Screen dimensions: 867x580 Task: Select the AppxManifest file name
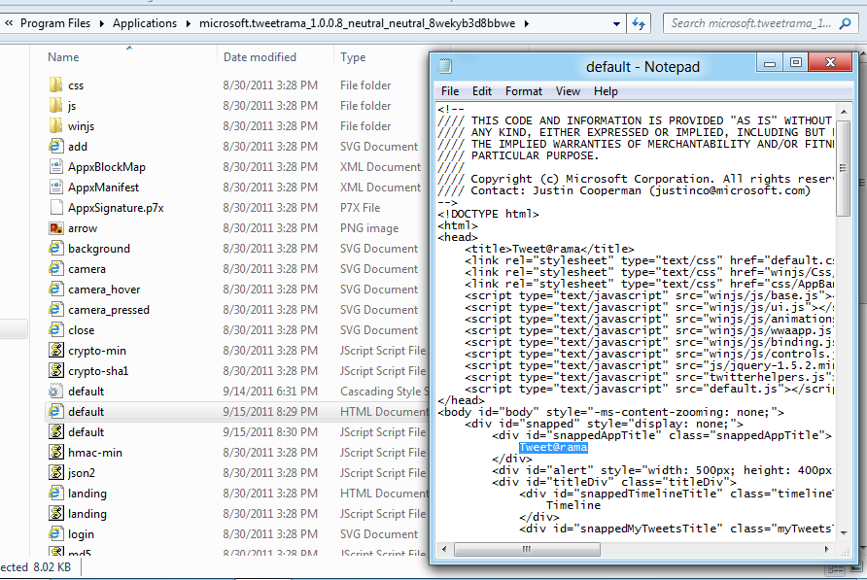pos(103,188)
